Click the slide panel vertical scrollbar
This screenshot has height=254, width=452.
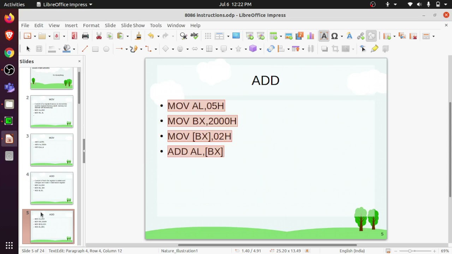(x=79, y=87)
